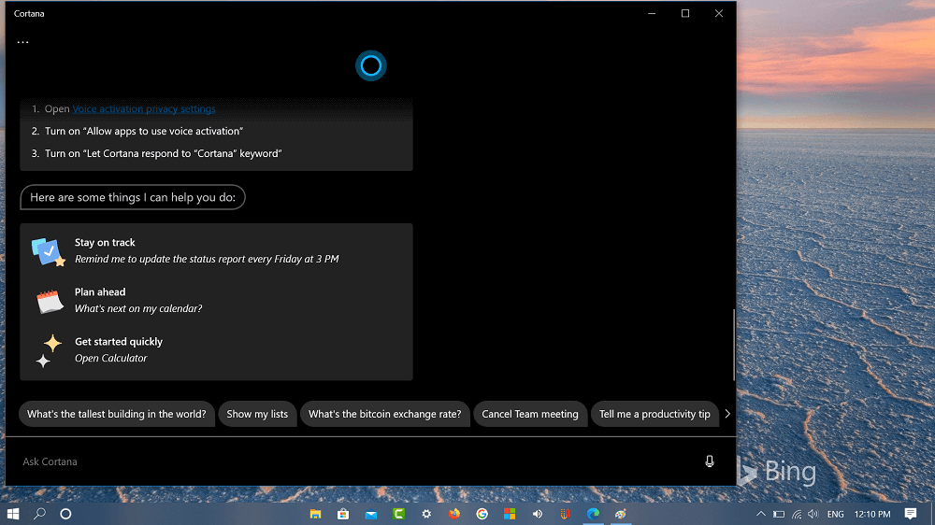Screen dimensions: 935x525
Task: Maximize the Cortana window
Action: (x=685, y=13)
